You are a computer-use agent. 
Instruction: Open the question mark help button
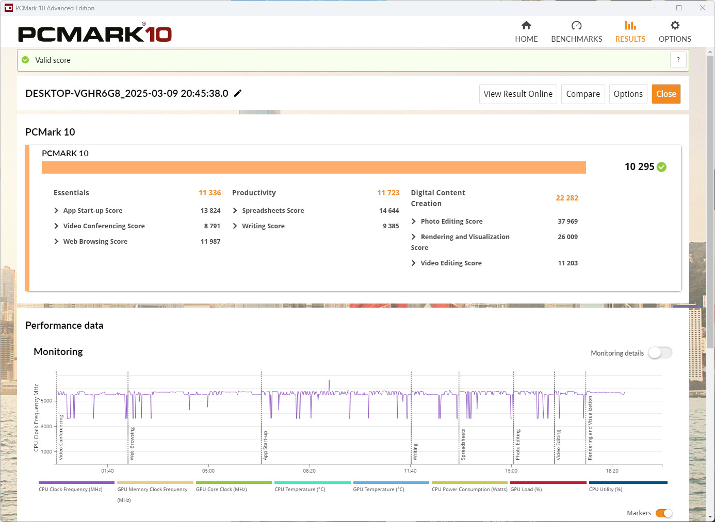pyautogui.click(x=678, y=60)
